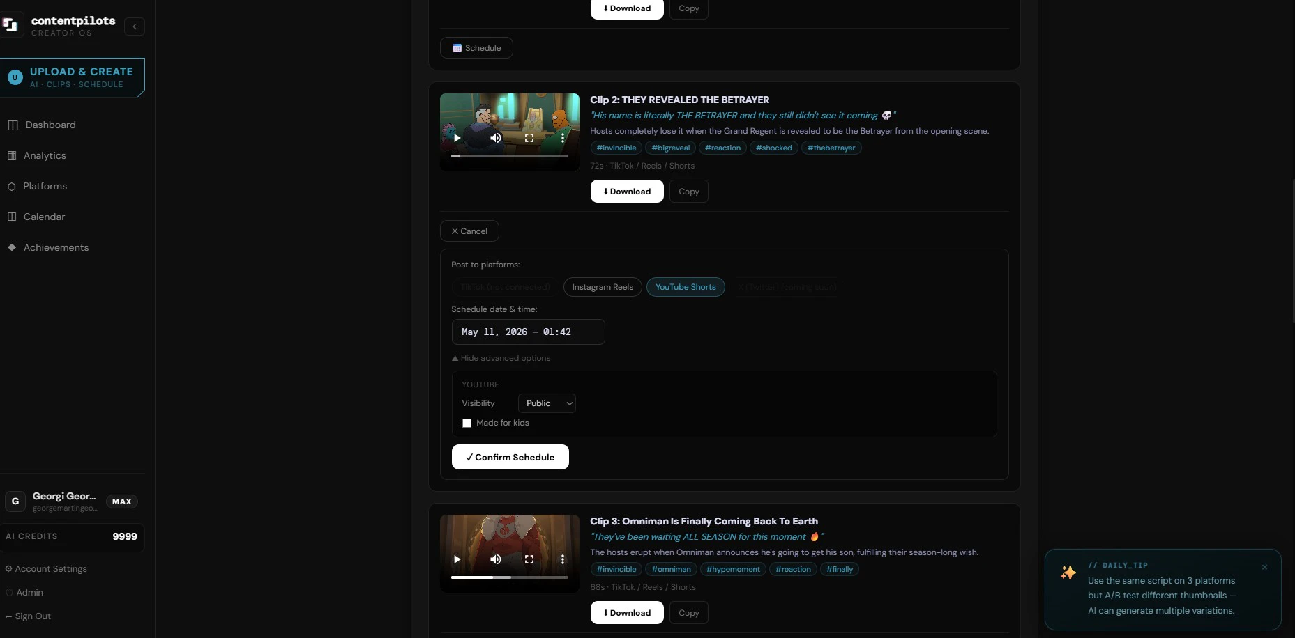This screenshot has width=1295, height=638.
Task: Click the #bigreveal hashtag
Action: (670, 148)
